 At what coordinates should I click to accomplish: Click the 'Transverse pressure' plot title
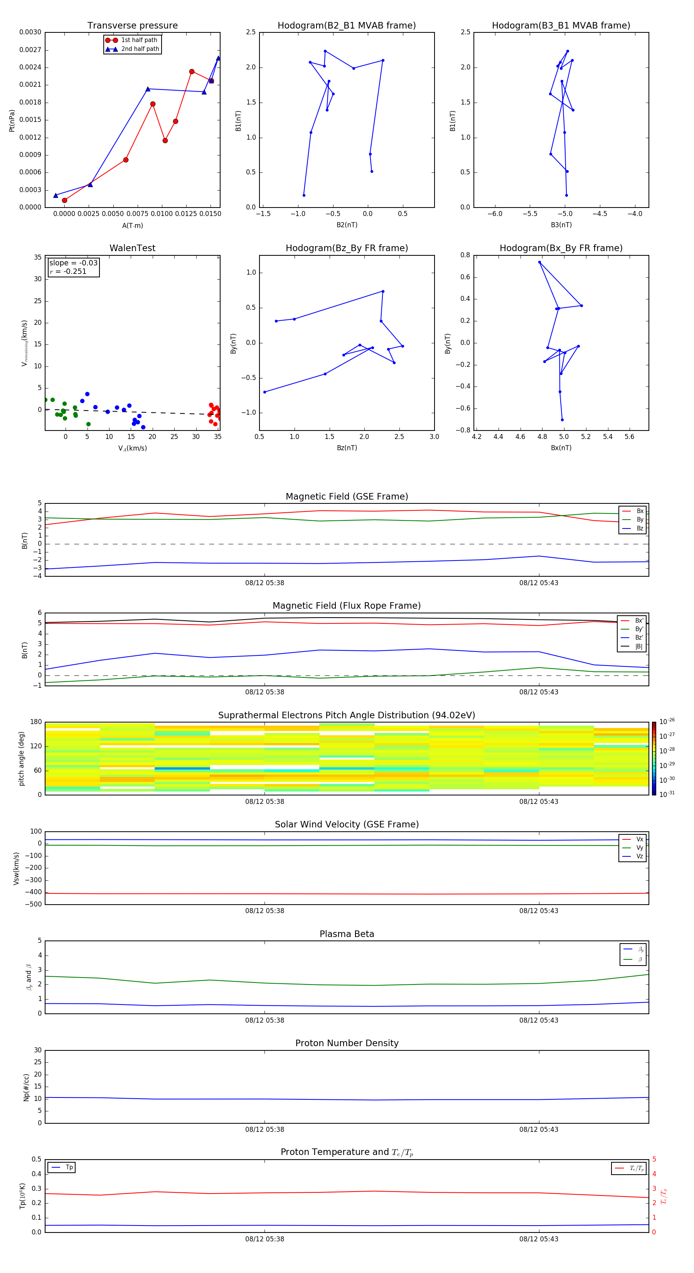point(132,25)
